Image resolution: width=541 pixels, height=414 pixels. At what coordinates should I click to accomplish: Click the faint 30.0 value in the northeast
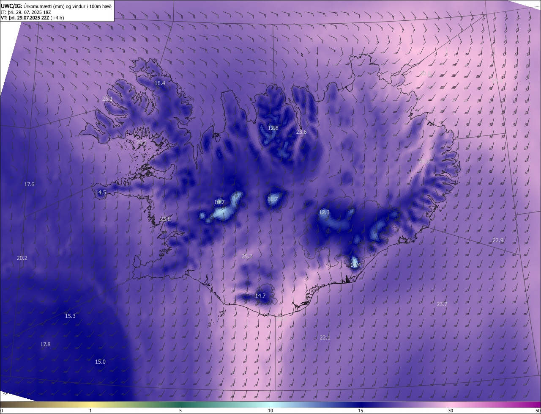tap(425, 74)
